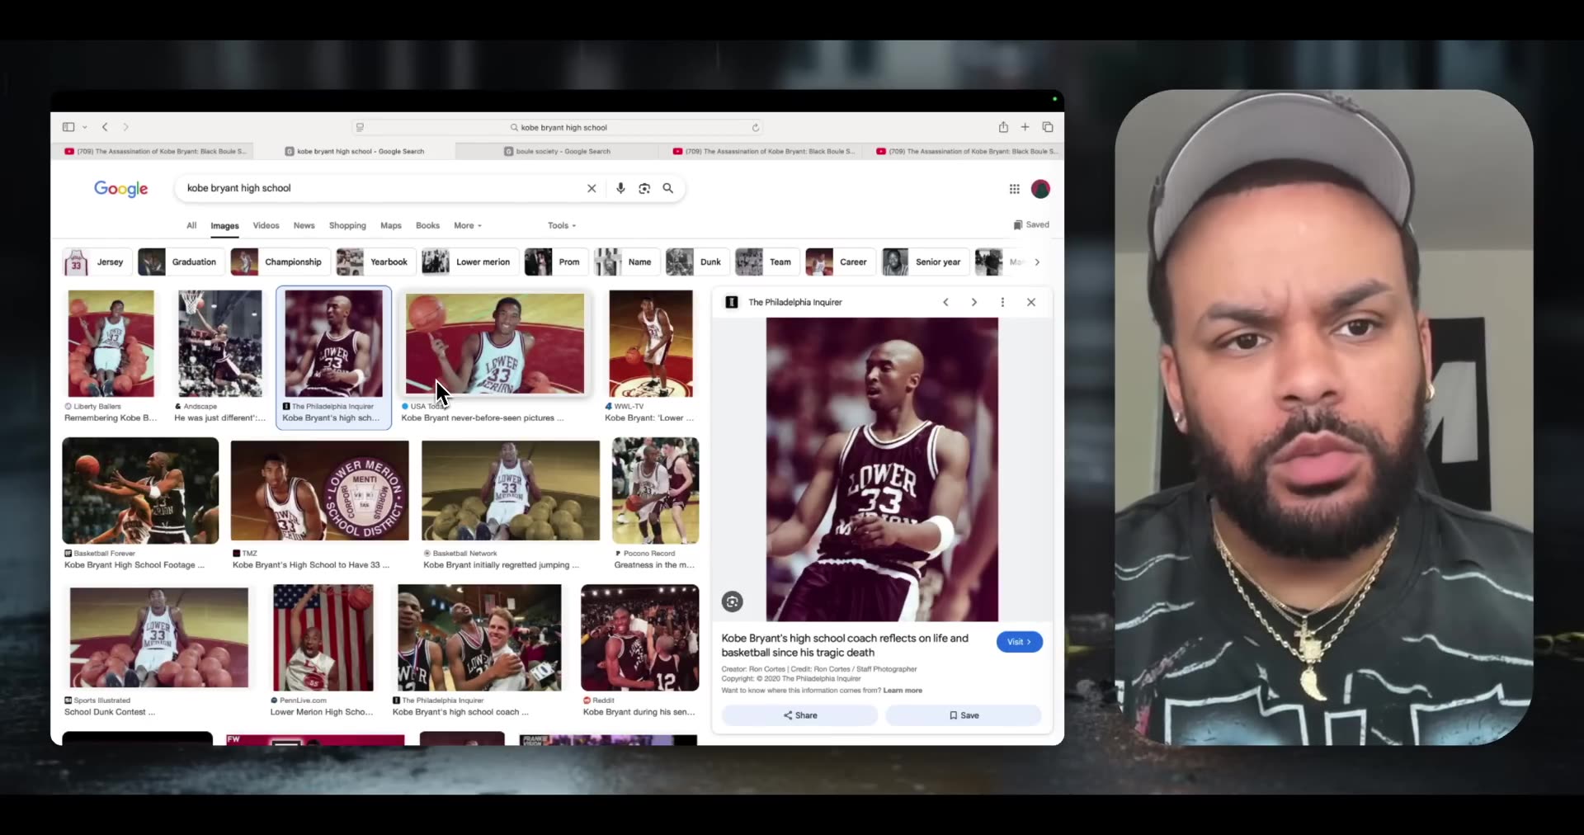The height and width of the screenshot is (835, 1584).
Task: Filter images by the Team chip
Action: click(766, 262)
